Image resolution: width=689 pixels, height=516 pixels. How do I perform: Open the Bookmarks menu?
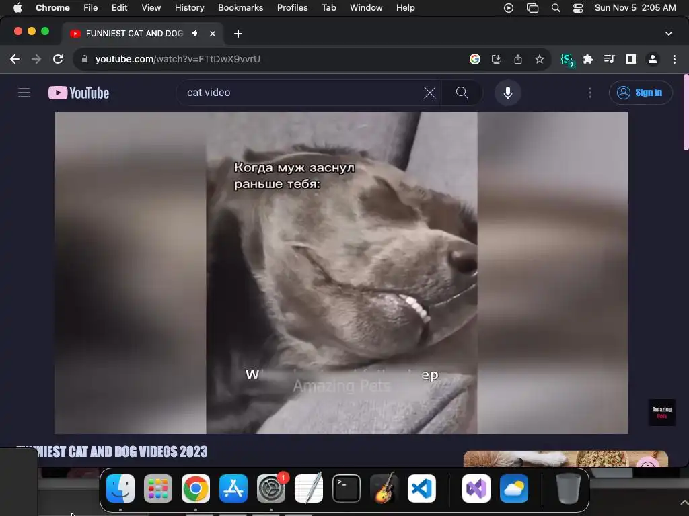pyautogui.click(x=240, y=8)
